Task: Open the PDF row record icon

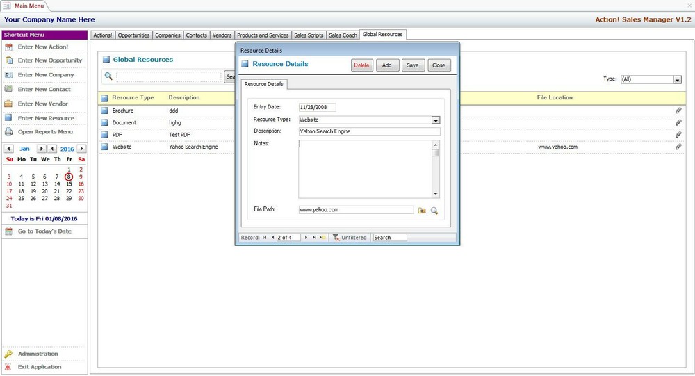Action: tap(104, 134)
